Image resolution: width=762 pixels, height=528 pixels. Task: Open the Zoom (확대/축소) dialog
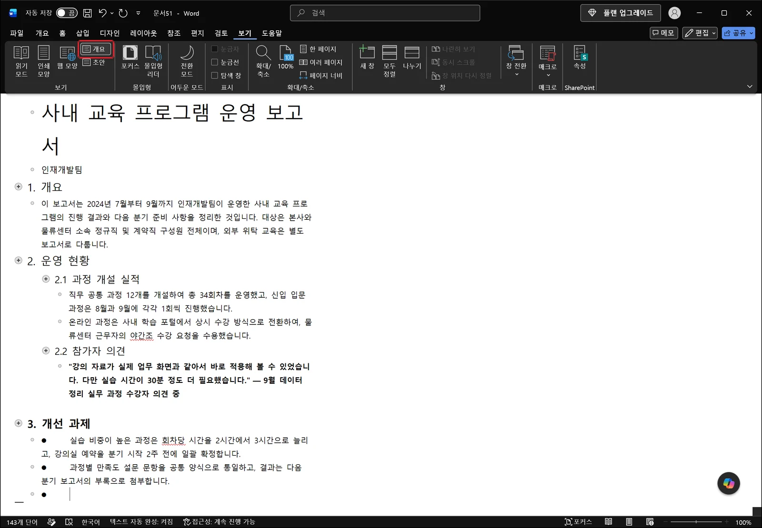[x=263, y=61]
